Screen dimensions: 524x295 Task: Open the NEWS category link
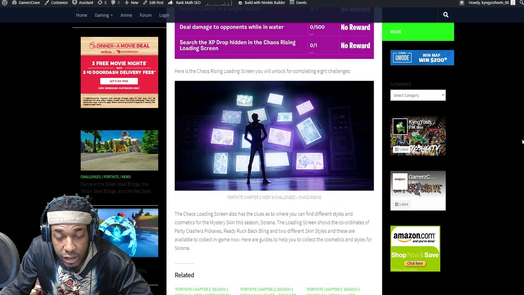coord(126,177)
